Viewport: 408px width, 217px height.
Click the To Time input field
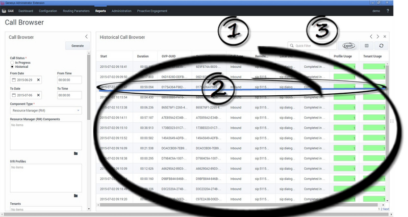(69, 95)
